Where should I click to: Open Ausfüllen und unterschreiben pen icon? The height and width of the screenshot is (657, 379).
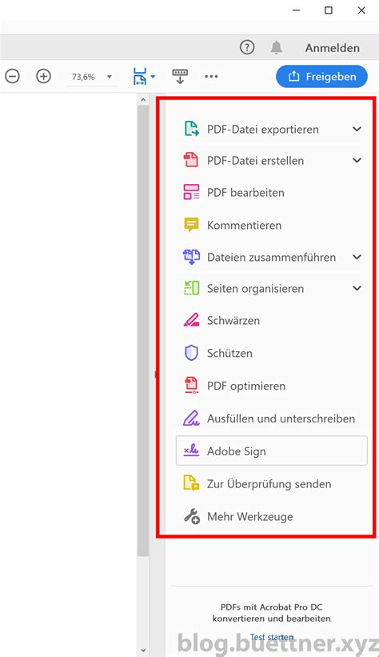191,419
